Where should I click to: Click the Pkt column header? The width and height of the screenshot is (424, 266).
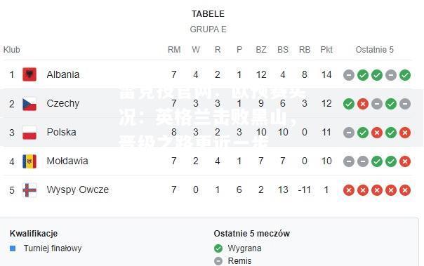click(326, 50)
